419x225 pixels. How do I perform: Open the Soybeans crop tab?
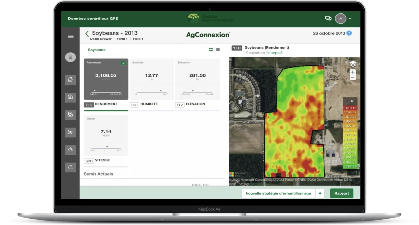pos(96,50)
